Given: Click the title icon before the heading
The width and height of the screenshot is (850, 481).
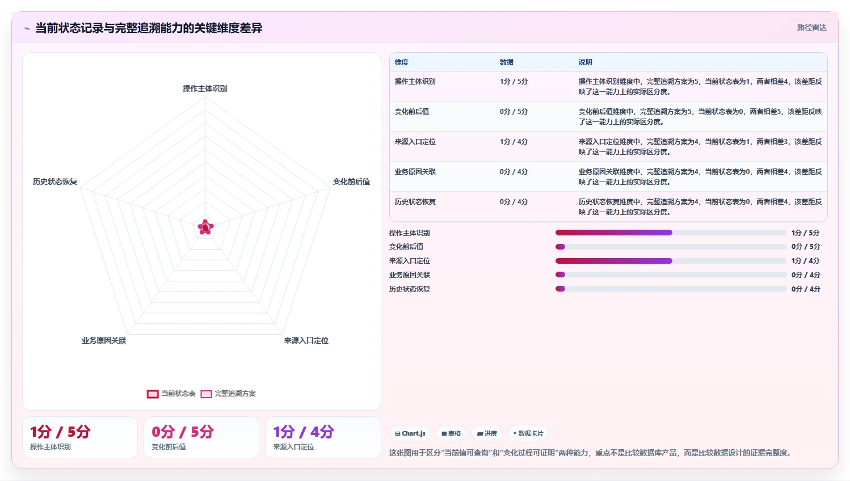Looking at the screenshot, I should [27, 28].
